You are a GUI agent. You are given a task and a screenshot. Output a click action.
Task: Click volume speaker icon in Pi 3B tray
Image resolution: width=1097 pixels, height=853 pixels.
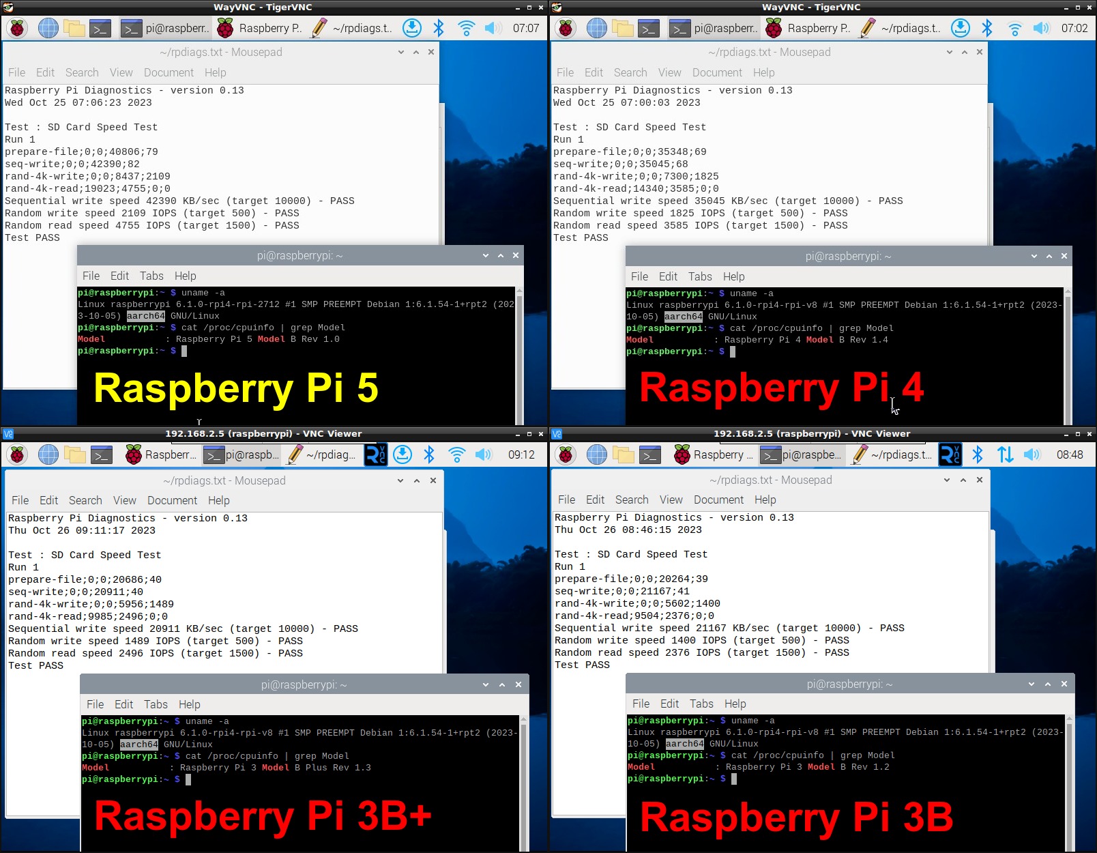(1032, 454)
